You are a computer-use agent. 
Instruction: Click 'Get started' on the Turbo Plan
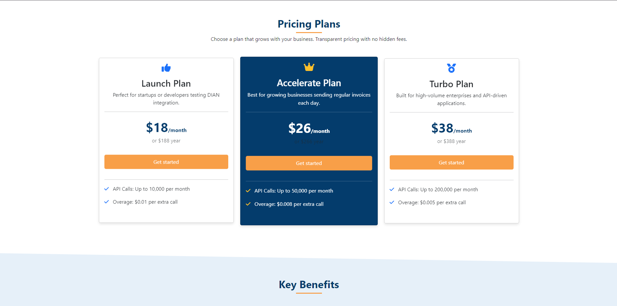(451, 162)
